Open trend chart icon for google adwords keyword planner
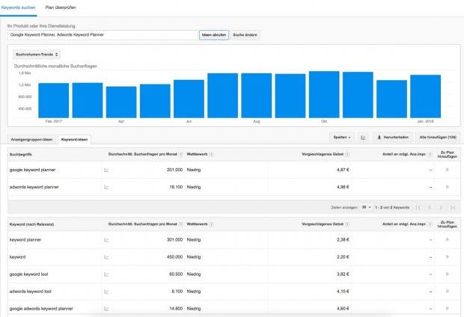464x317 pixels. tap(106, 309)
